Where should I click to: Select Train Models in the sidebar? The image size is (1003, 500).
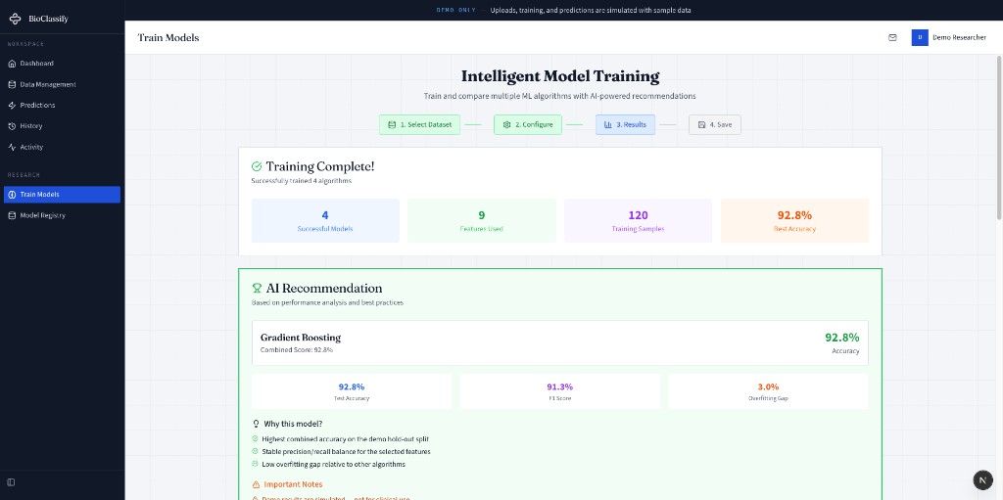pyautogui.click(x=62, y=195)
